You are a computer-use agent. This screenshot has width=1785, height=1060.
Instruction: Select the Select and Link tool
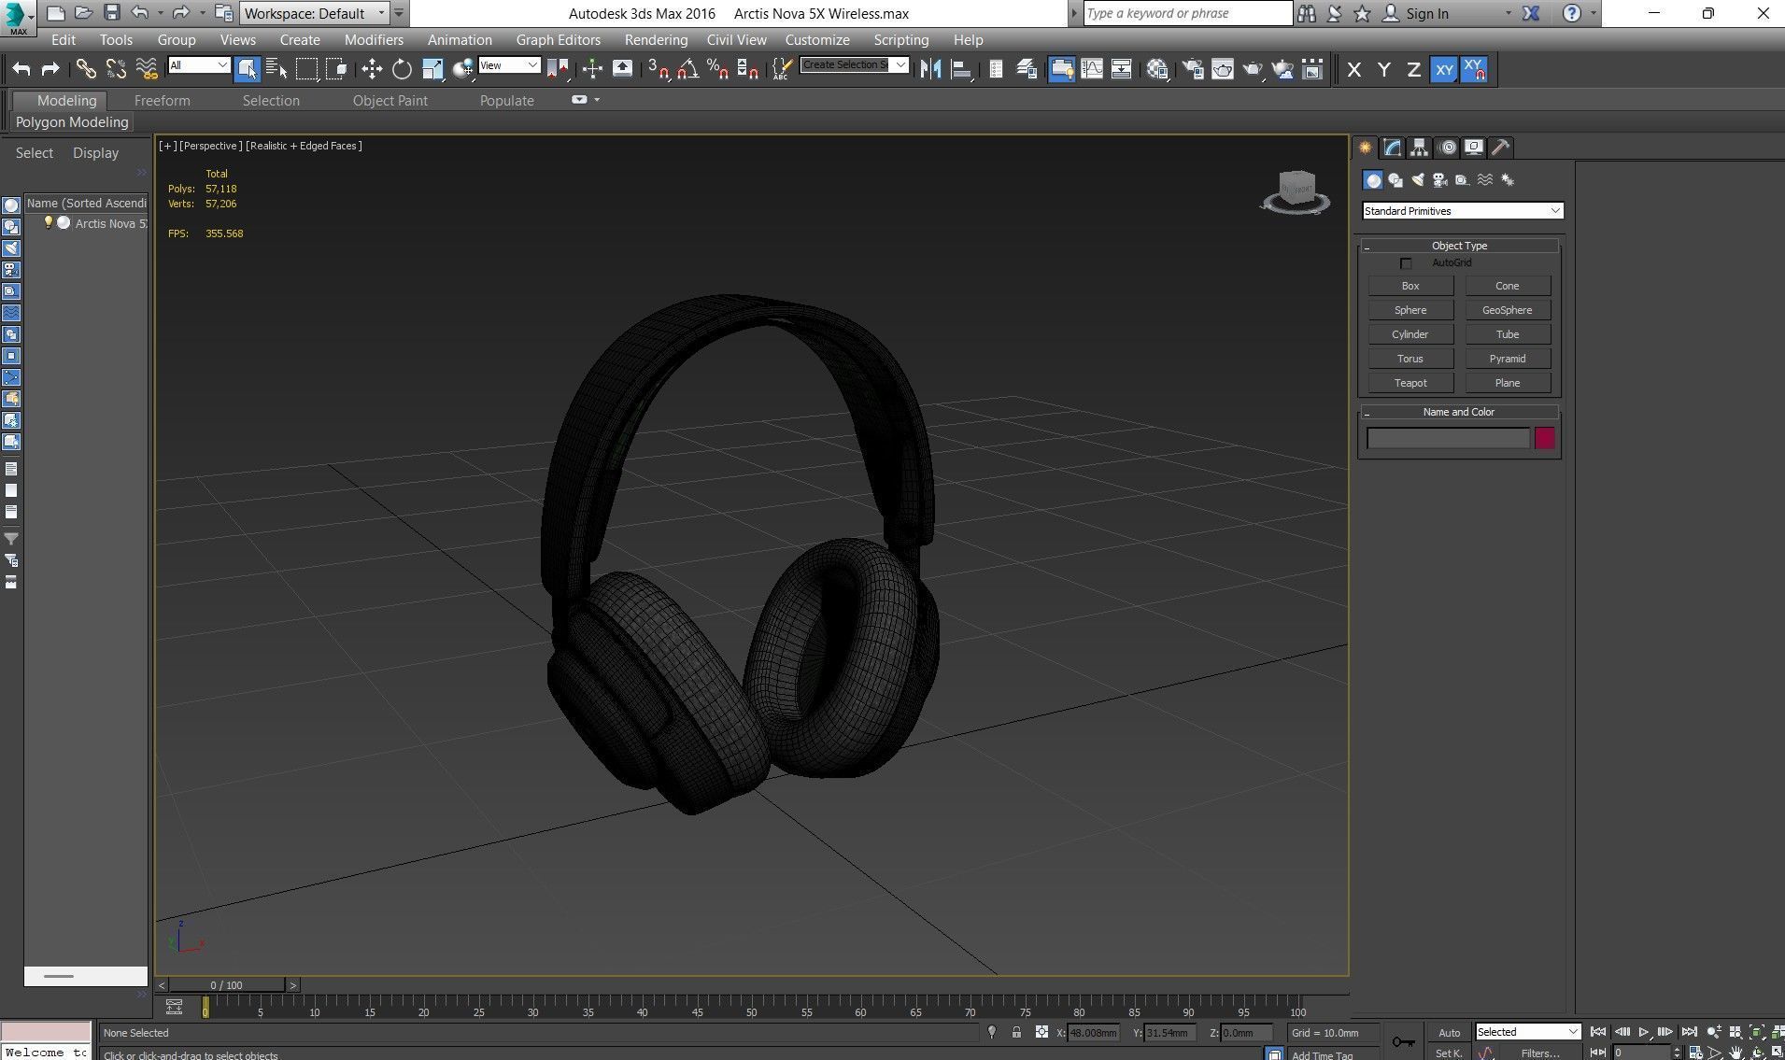tap(86, 69)
